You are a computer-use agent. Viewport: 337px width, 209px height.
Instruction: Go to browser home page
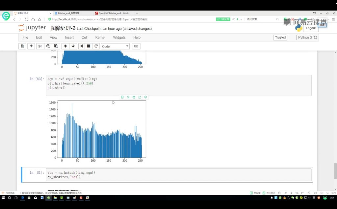(x=33, y=19)
